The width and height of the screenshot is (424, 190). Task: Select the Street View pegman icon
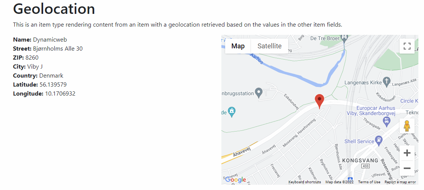tap(407, 126)
